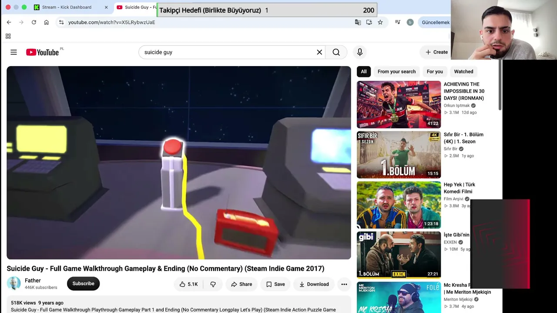The width and height of the screenshot is (557, 313).
Task: Open the Mc Kresha video thumbnail
Action: (399, 297)
